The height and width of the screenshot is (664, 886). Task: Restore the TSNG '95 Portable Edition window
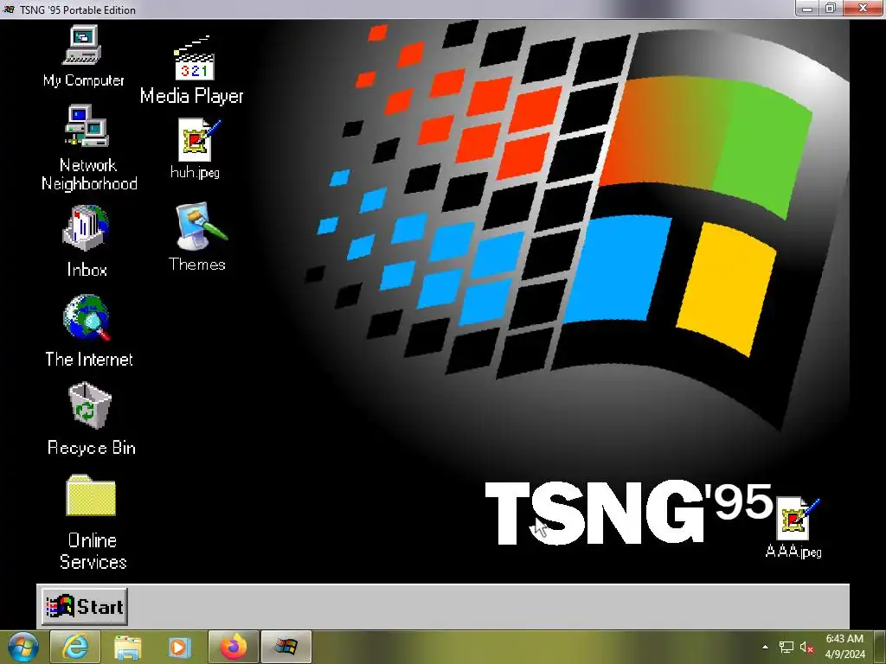click(x=831, y=8)
